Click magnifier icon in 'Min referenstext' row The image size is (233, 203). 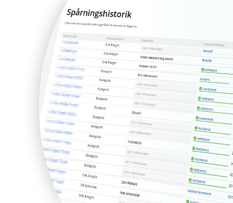(58, 67)
